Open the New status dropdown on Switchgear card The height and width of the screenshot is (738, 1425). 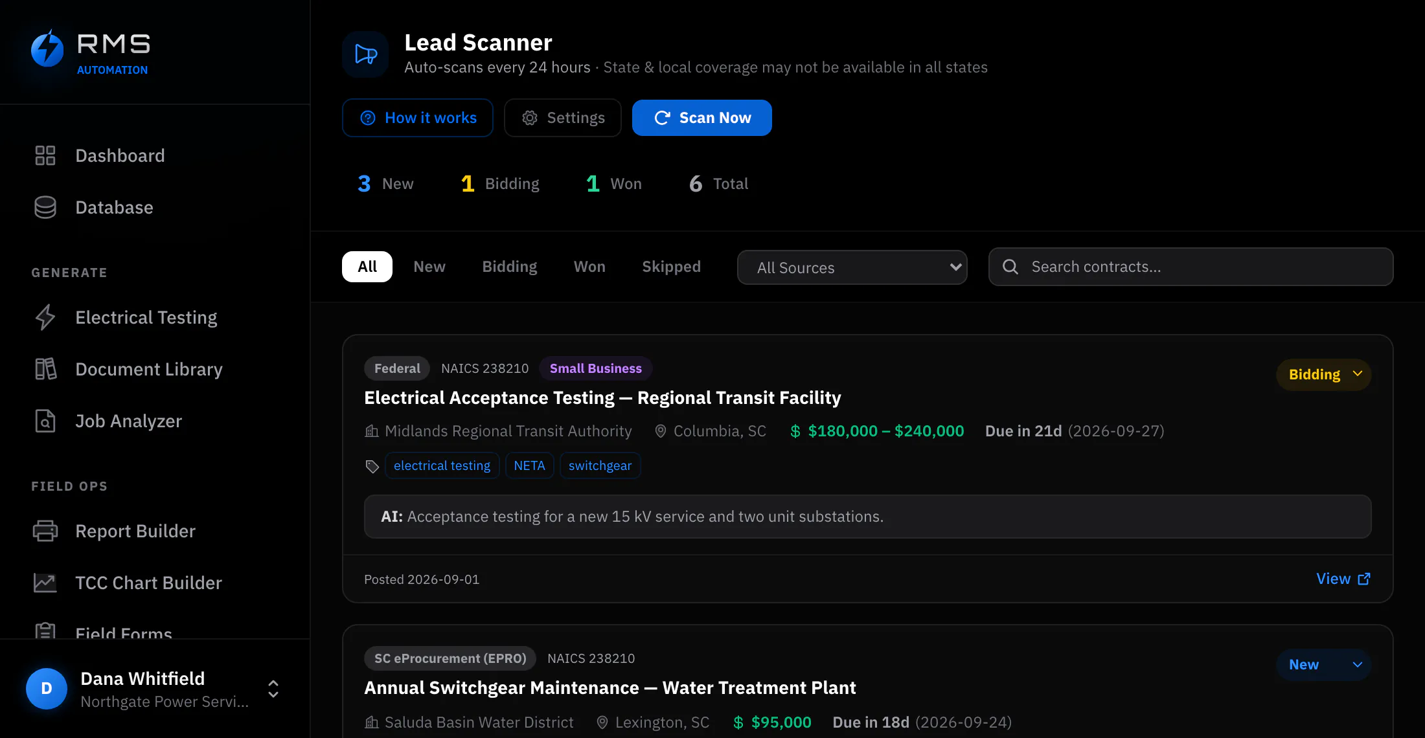pyautogui.click(x=1324, y=665)
